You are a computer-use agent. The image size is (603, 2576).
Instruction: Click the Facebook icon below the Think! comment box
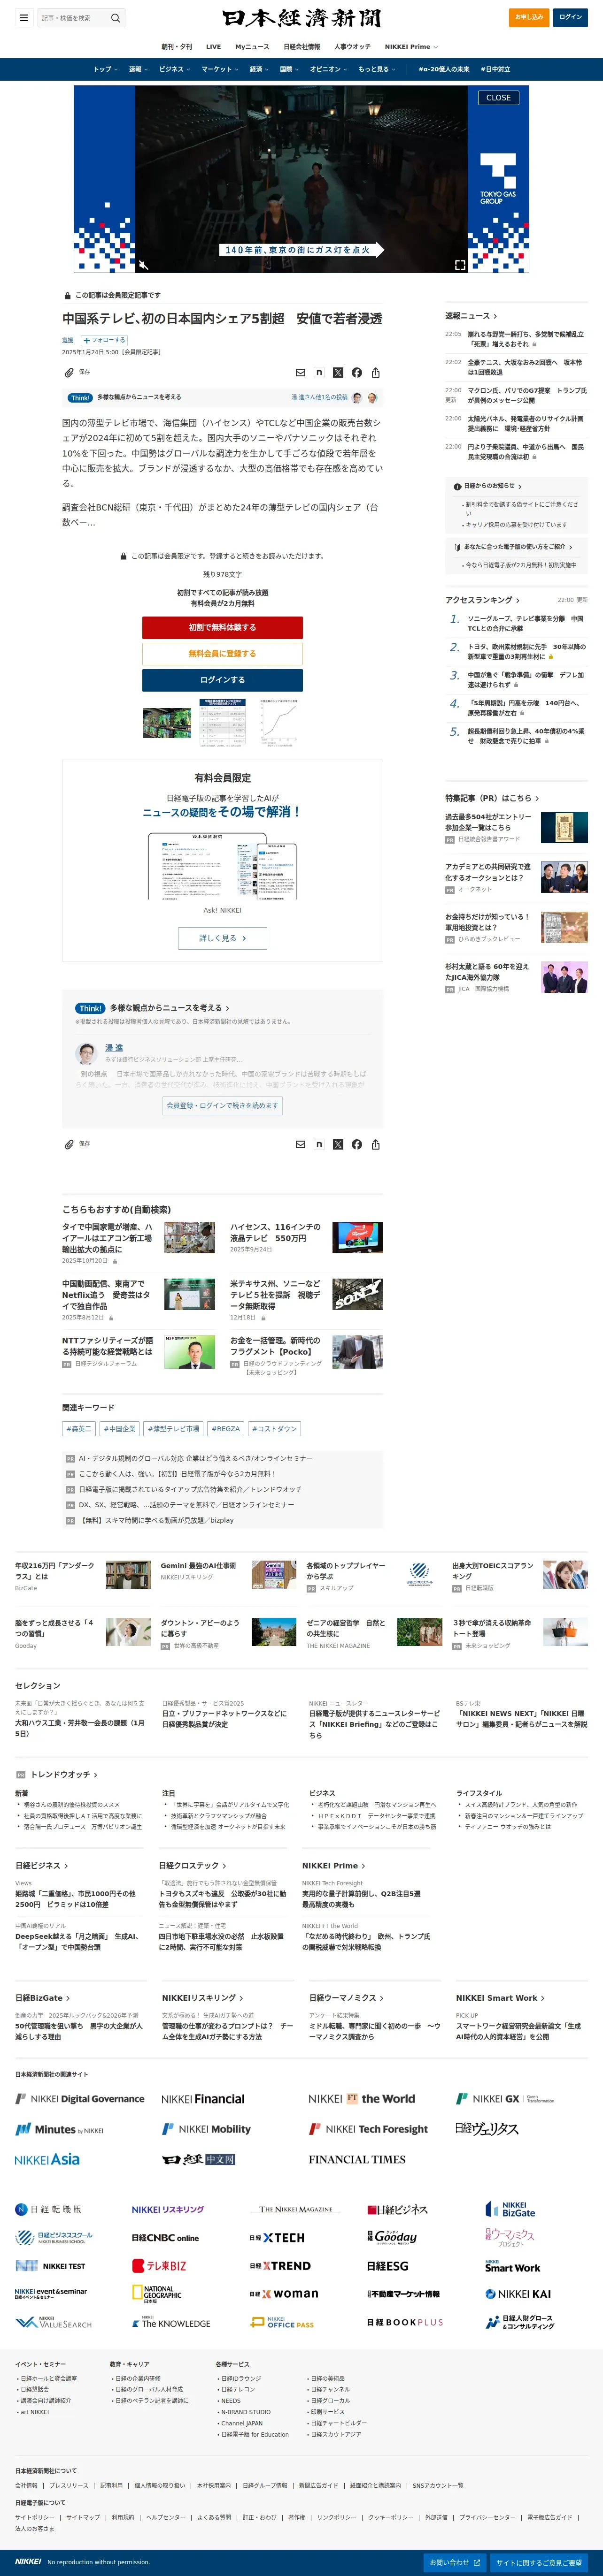(356, 1144)
